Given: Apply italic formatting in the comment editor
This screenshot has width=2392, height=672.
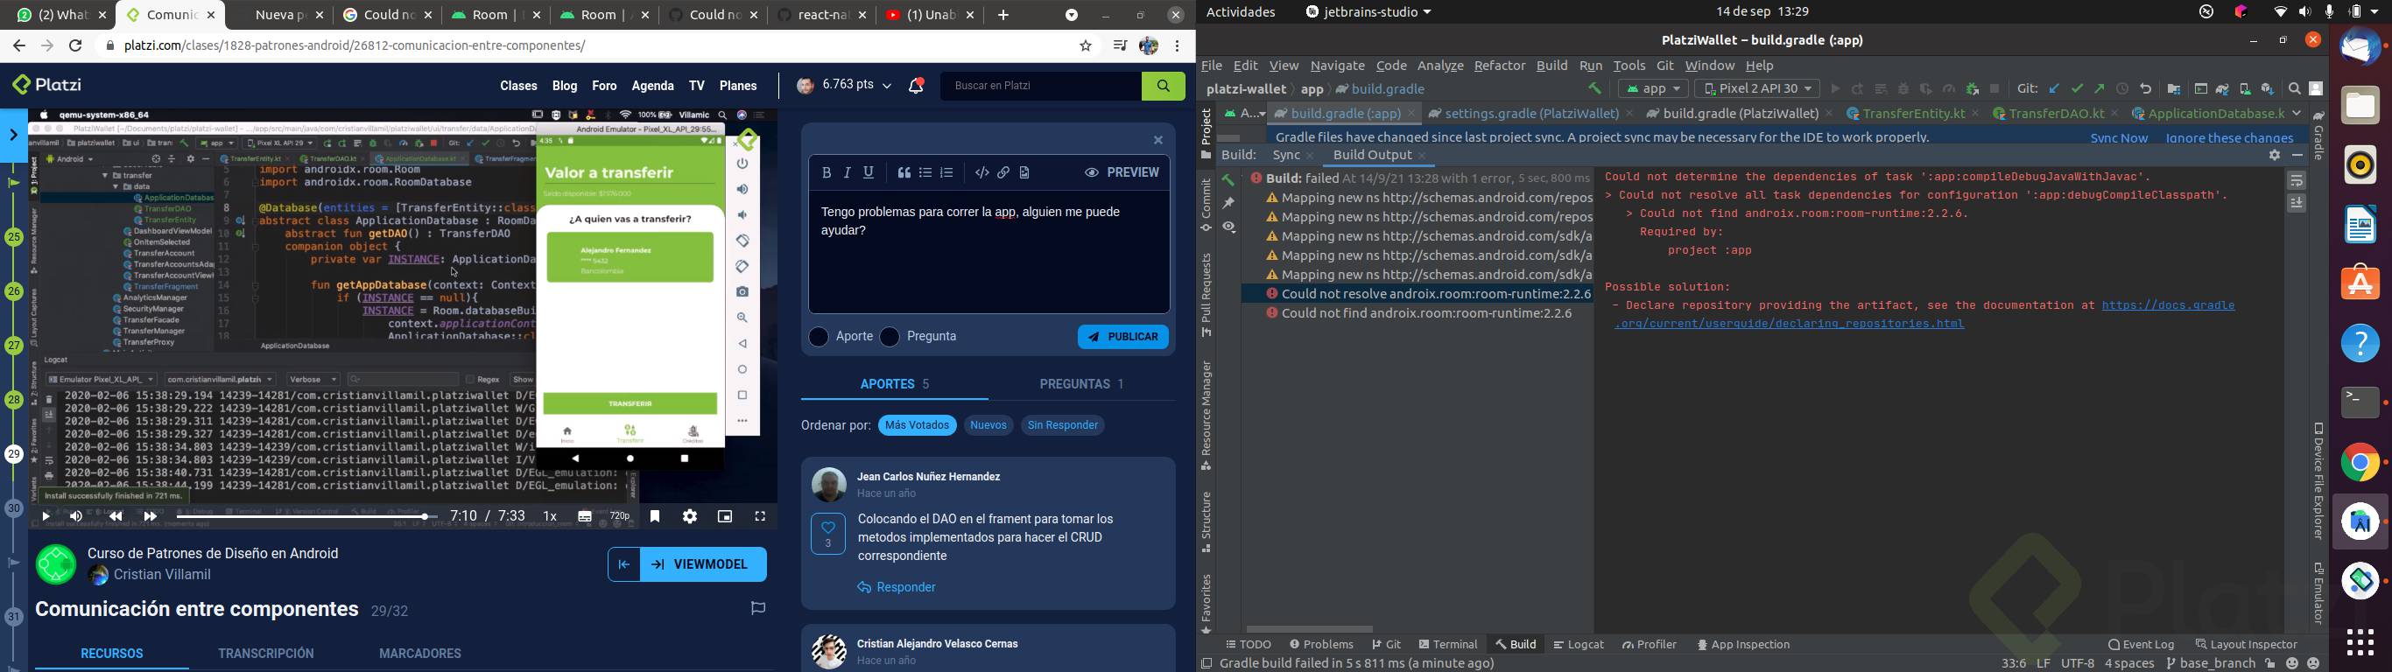Looking at the screenshot, I should (x=848, y=172).
